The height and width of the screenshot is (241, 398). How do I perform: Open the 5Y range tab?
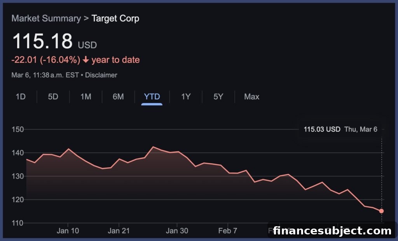pos(218,97)
